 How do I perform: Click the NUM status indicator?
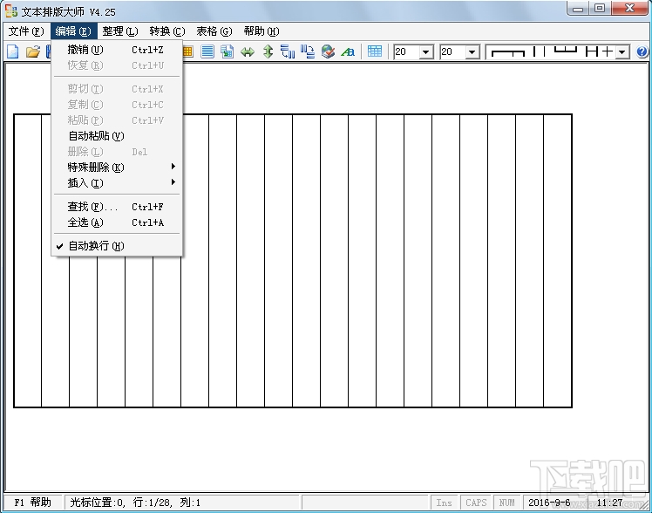coord(507,503)
